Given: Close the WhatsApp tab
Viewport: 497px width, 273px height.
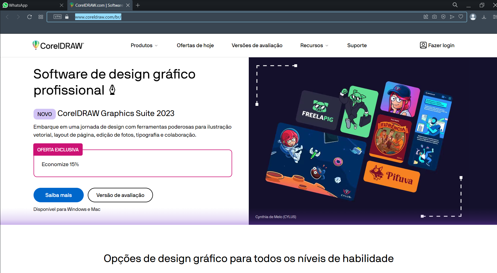Looking at the screenshot, I should click(x=61, y=5).
